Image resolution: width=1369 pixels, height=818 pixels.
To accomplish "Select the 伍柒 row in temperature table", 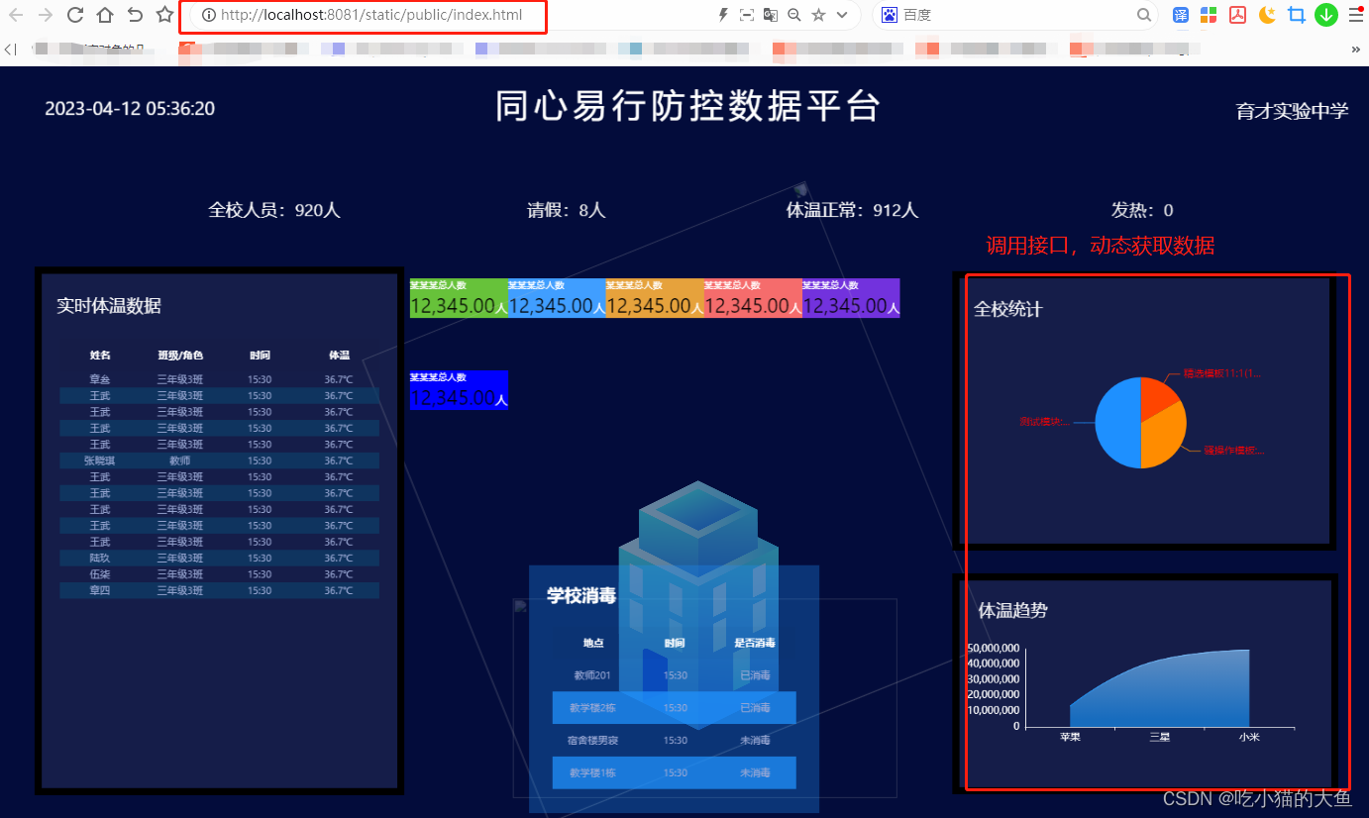I will click(x=219, y=574).
